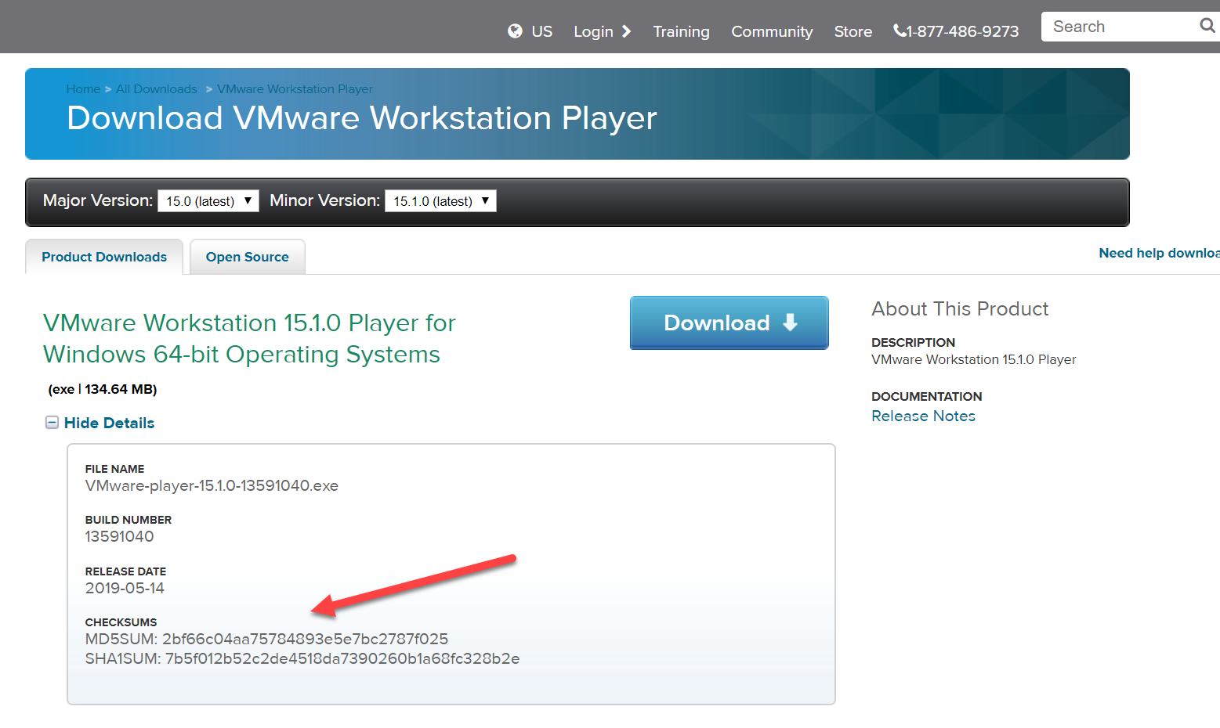
Task: Open the Minor Version dropdown
Action: click(x=440, y=201)
